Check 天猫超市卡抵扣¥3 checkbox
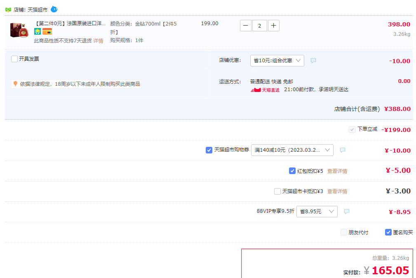This screenshot has height=278, width=416. (277, 191)
